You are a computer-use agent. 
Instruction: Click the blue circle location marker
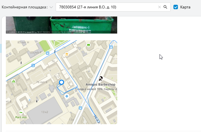click(x=62, y=82)
